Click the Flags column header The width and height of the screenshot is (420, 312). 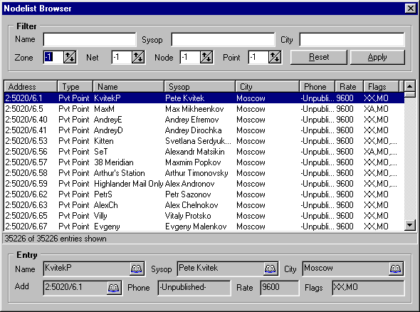click(381, 87)
